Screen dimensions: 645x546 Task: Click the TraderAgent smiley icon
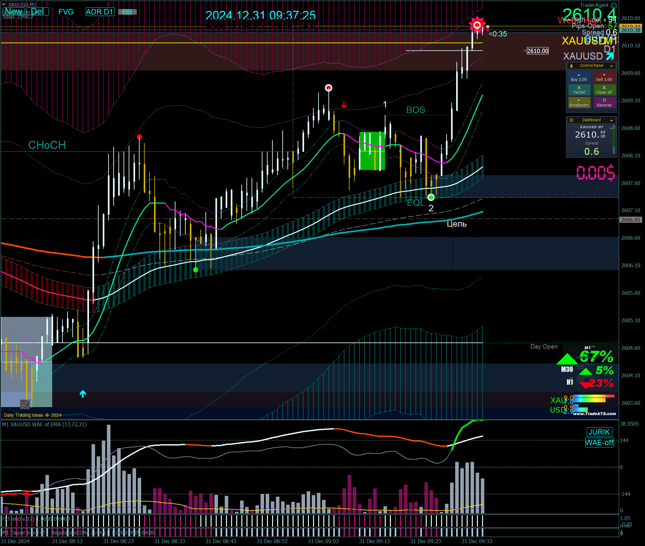[614, 5]
